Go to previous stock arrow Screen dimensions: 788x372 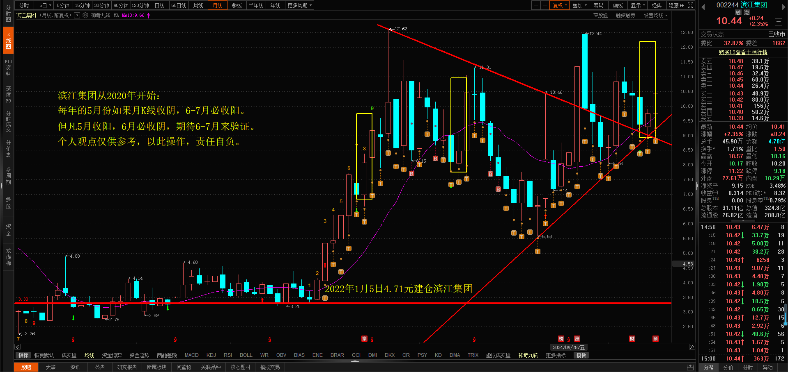[703, 7]
